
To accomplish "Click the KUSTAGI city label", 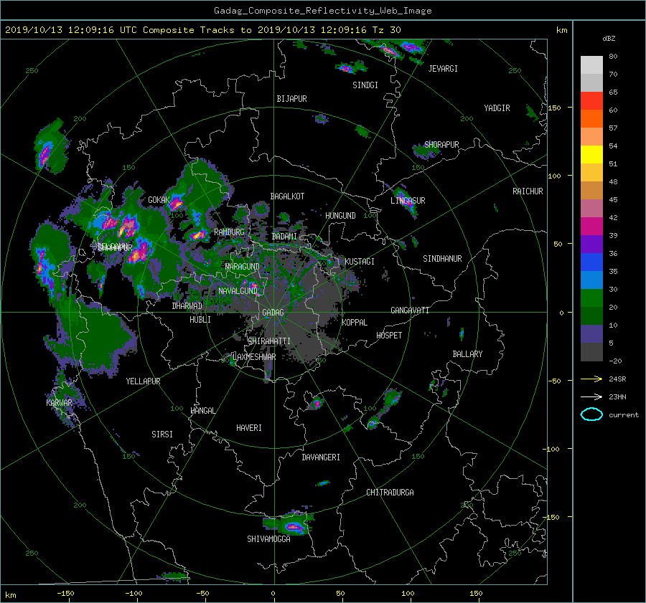I will click(360, 262).
